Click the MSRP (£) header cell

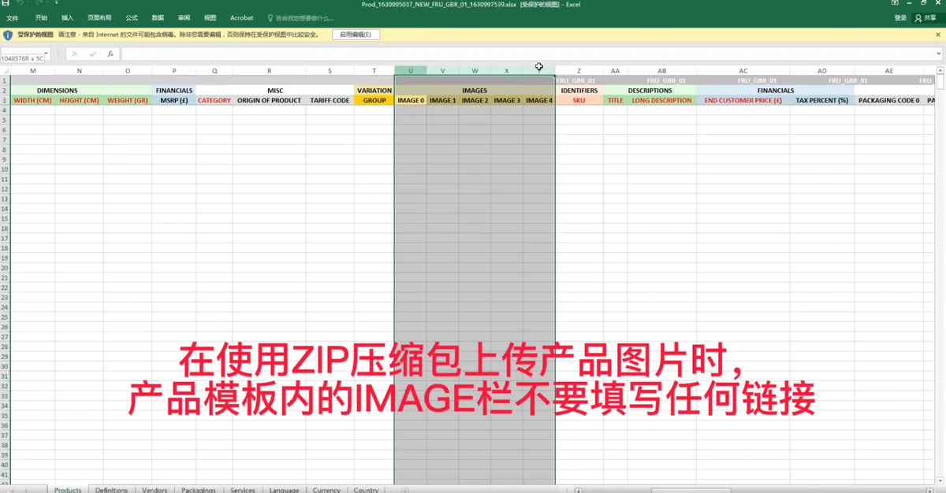pos(174,101)
